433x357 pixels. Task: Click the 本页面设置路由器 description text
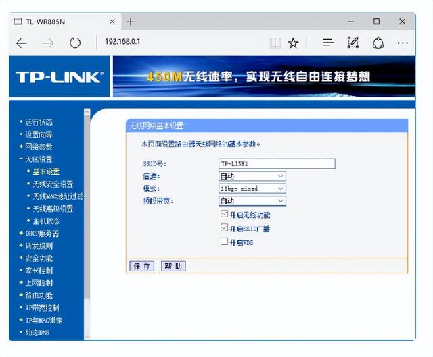[200, 144]
